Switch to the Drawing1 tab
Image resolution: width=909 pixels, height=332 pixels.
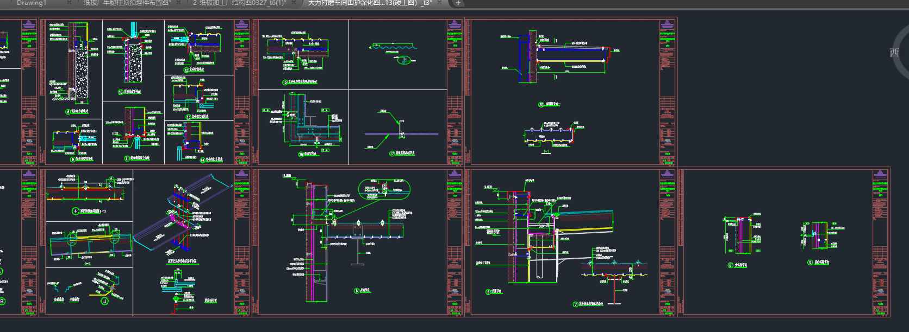[32, 3]
